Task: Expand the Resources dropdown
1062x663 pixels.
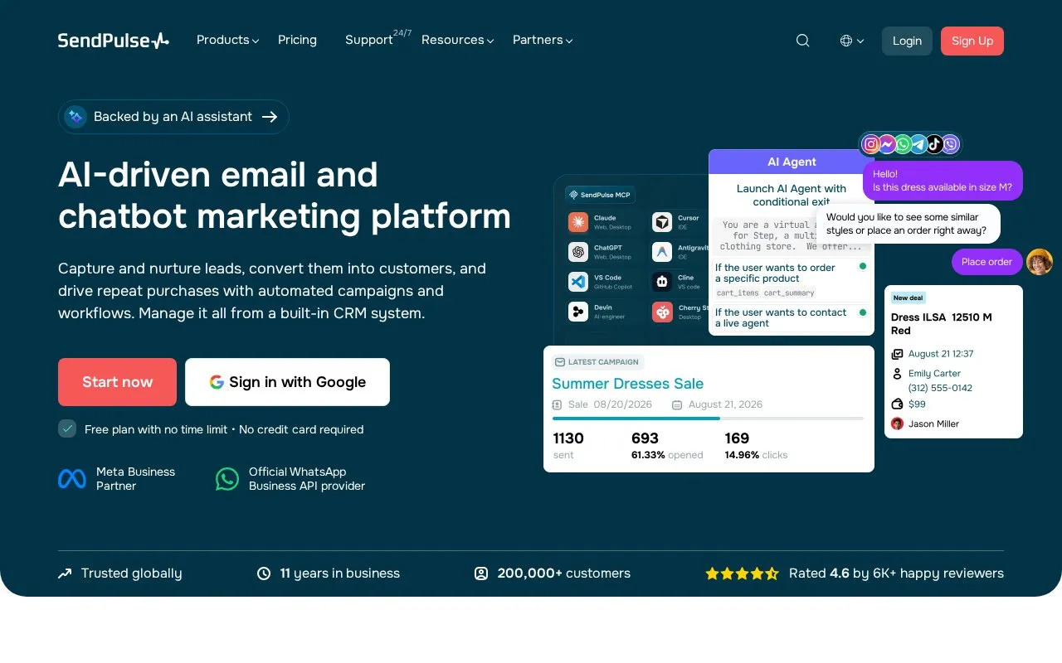Action: (458, 40)
